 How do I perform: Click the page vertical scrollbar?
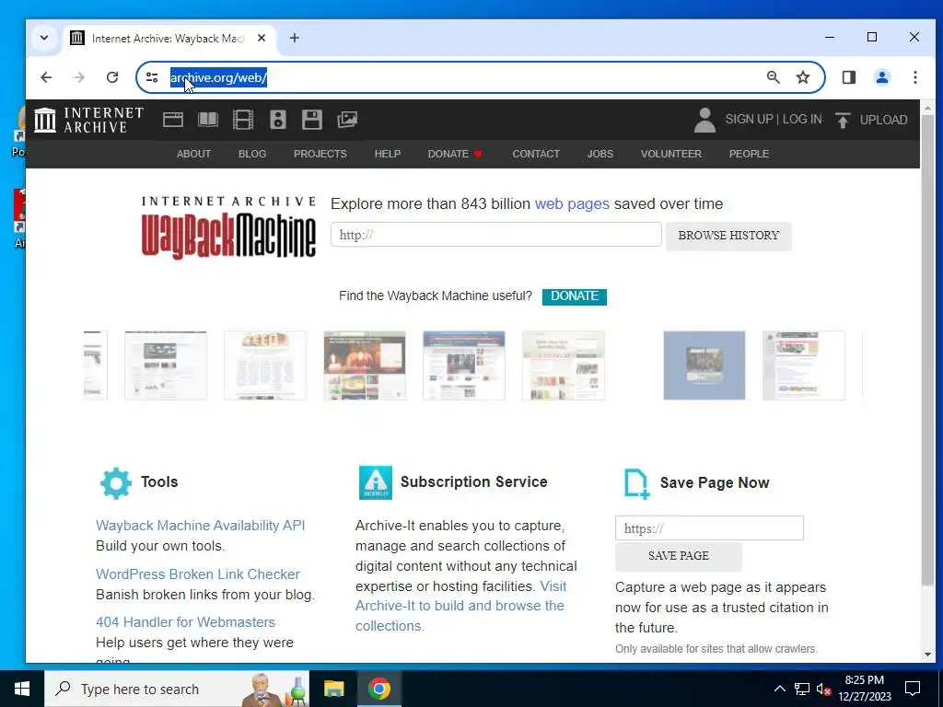927,349
